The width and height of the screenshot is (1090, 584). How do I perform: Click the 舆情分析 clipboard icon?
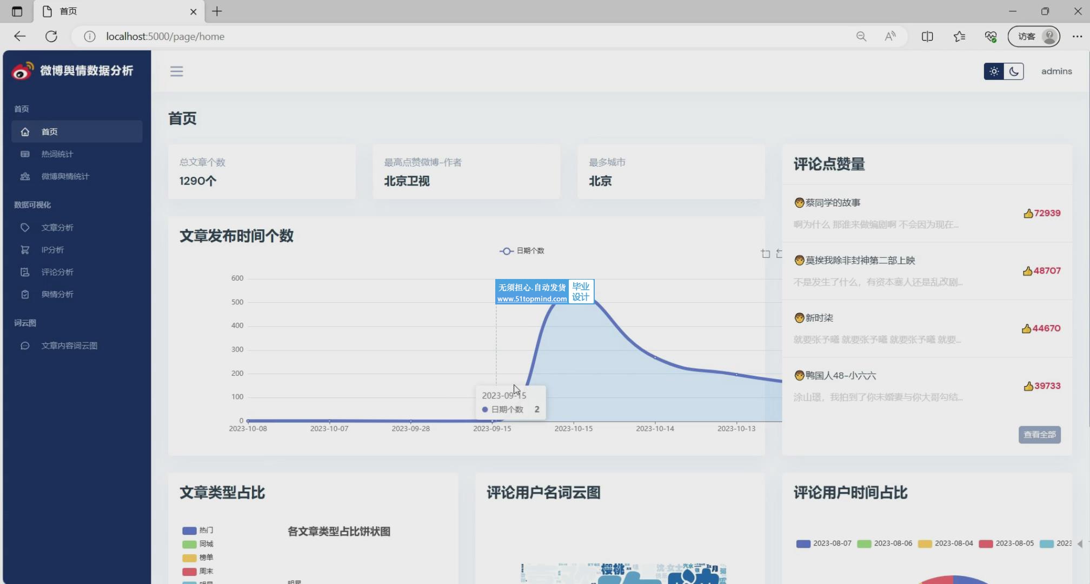tap(25, 294)
